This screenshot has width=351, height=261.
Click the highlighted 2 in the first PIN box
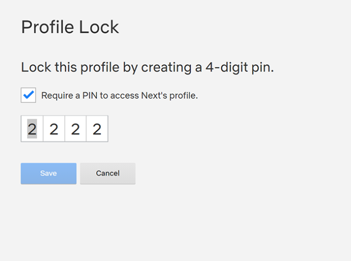coord(32,129)
